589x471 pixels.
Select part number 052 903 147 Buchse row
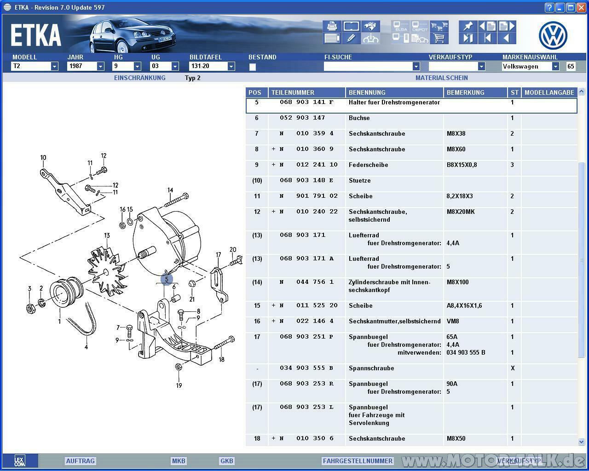point(411,121)
